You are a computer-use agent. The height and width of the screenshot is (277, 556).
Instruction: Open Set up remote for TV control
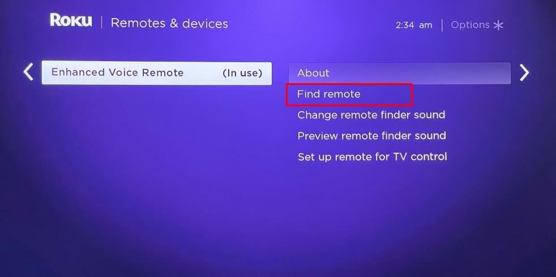[x=373, y=157]
